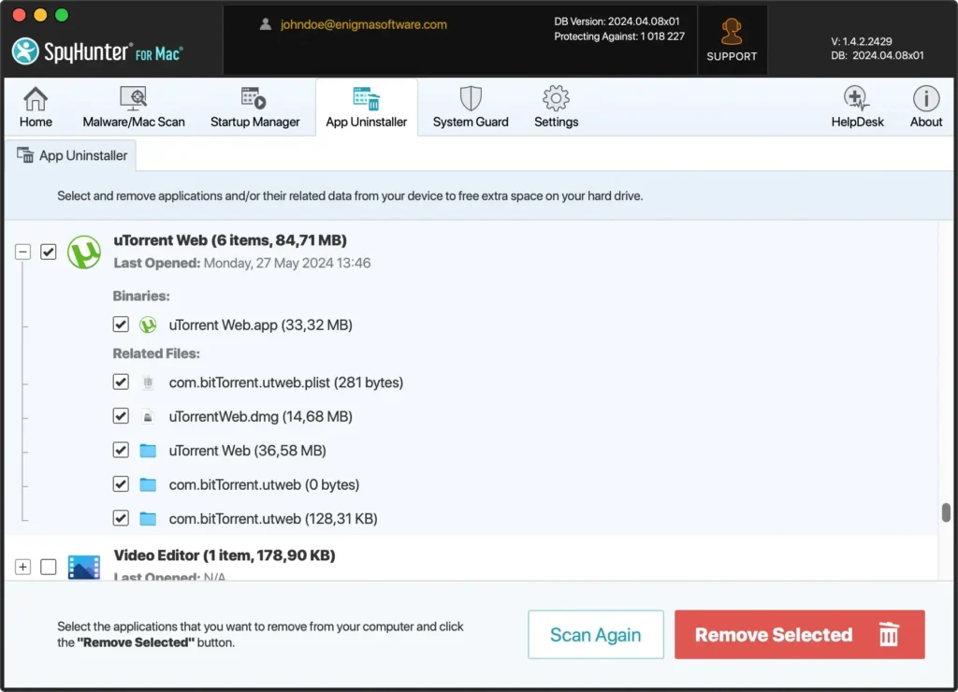Click the application list scrollbar thumb
Image resolution: width=958 pixels, height=692 pixels.
(946, 512)
